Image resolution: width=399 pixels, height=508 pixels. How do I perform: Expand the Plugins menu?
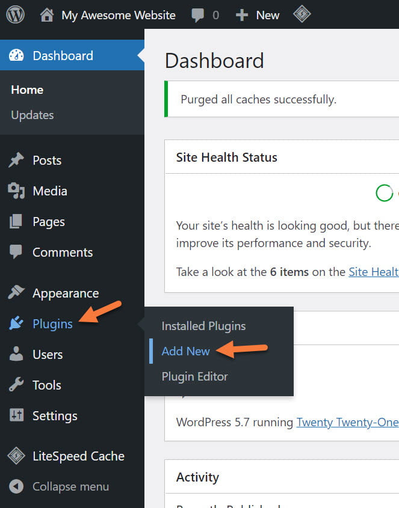coord(52,324)
